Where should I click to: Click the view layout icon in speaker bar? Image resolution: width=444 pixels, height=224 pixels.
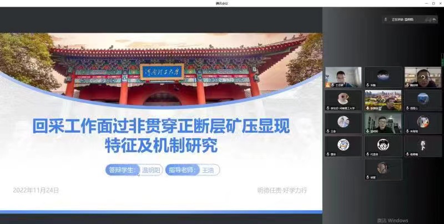(x=426, y=19)
